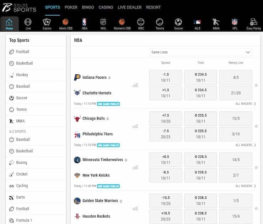263x224 pixels.
Task: Select Minnesota Timberwolves 14/5 money line
Action: point(236,159)
